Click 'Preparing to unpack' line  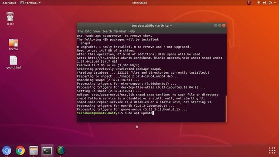tap(128, 76)
